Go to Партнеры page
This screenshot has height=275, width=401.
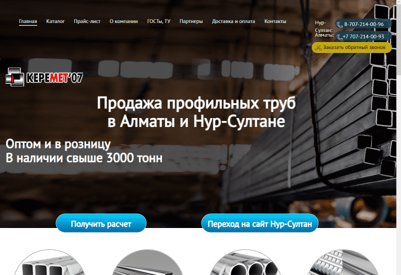click(191, 21)
